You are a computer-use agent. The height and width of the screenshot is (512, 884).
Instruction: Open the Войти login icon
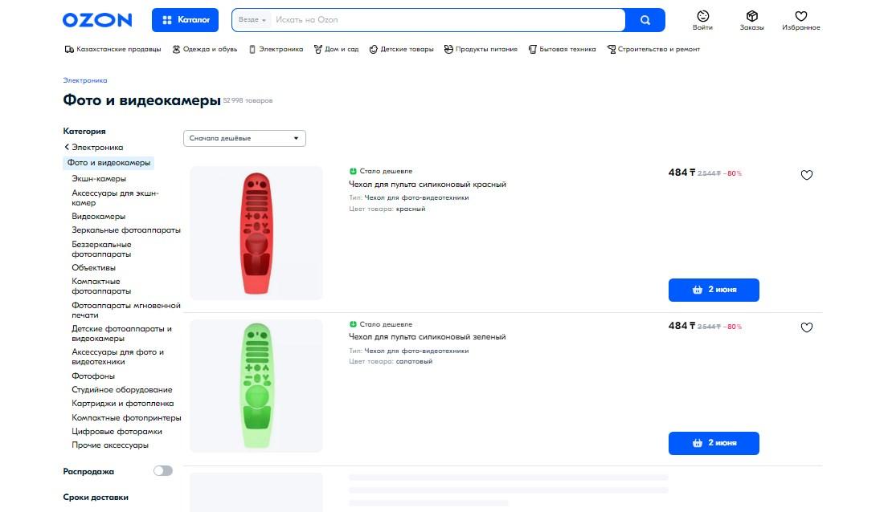(x=702, y=20)
